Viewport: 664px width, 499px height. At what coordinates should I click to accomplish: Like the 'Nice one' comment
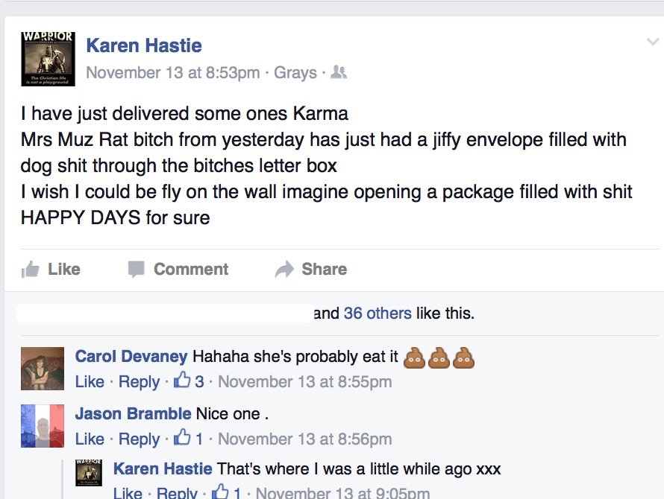[x=90, y=439]
